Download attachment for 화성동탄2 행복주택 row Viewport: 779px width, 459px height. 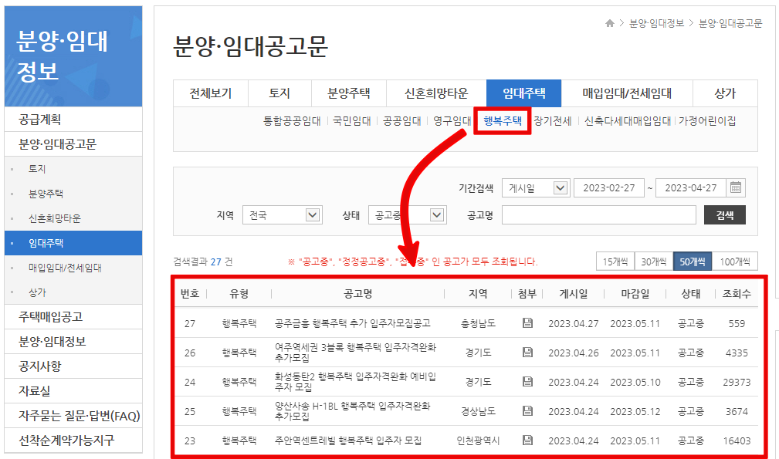(527, 382)
